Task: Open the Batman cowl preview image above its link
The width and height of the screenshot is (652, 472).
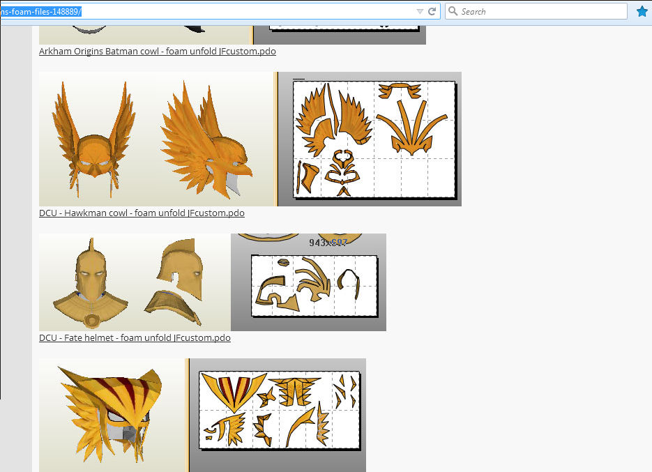Action: click(232, 35)
